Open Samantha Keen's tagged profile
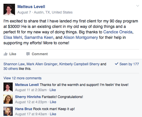 (x=39, y=37)
